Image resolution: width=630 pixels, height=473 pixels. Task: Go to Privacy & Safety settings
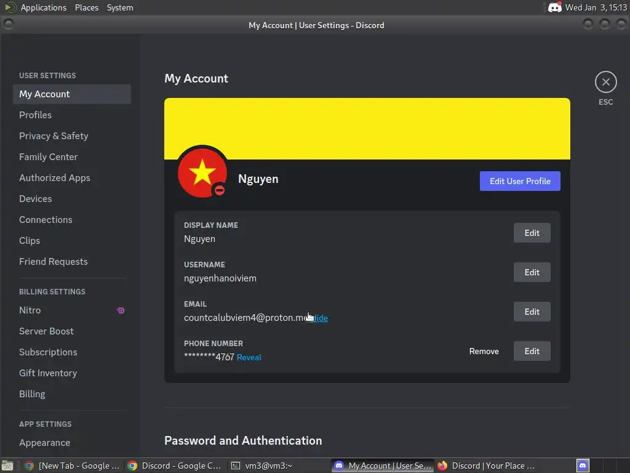click(72, 136)
